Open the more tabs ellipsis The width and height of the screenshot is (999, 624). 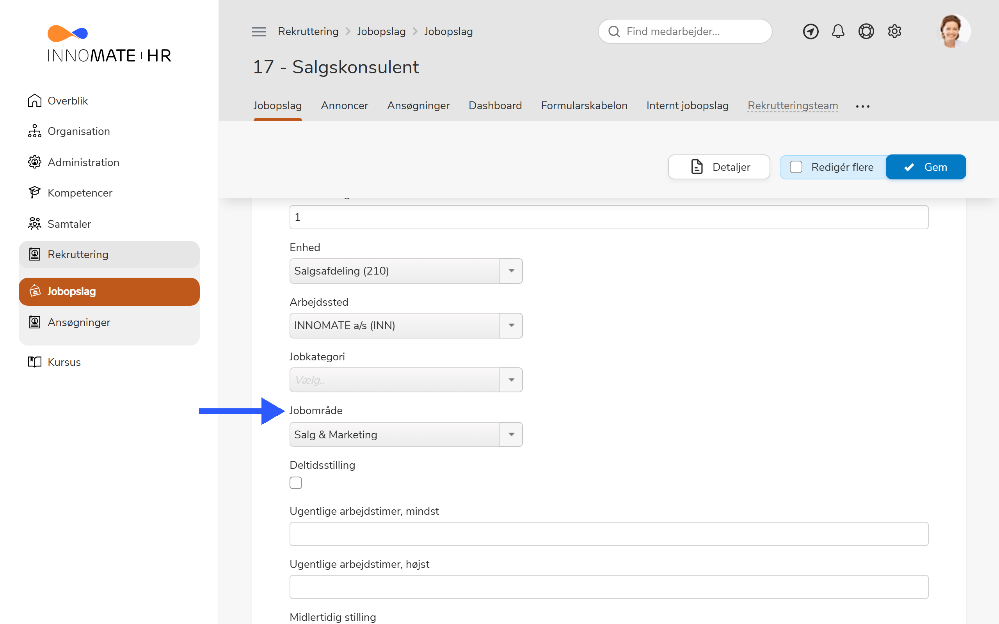tap(862, 106)
